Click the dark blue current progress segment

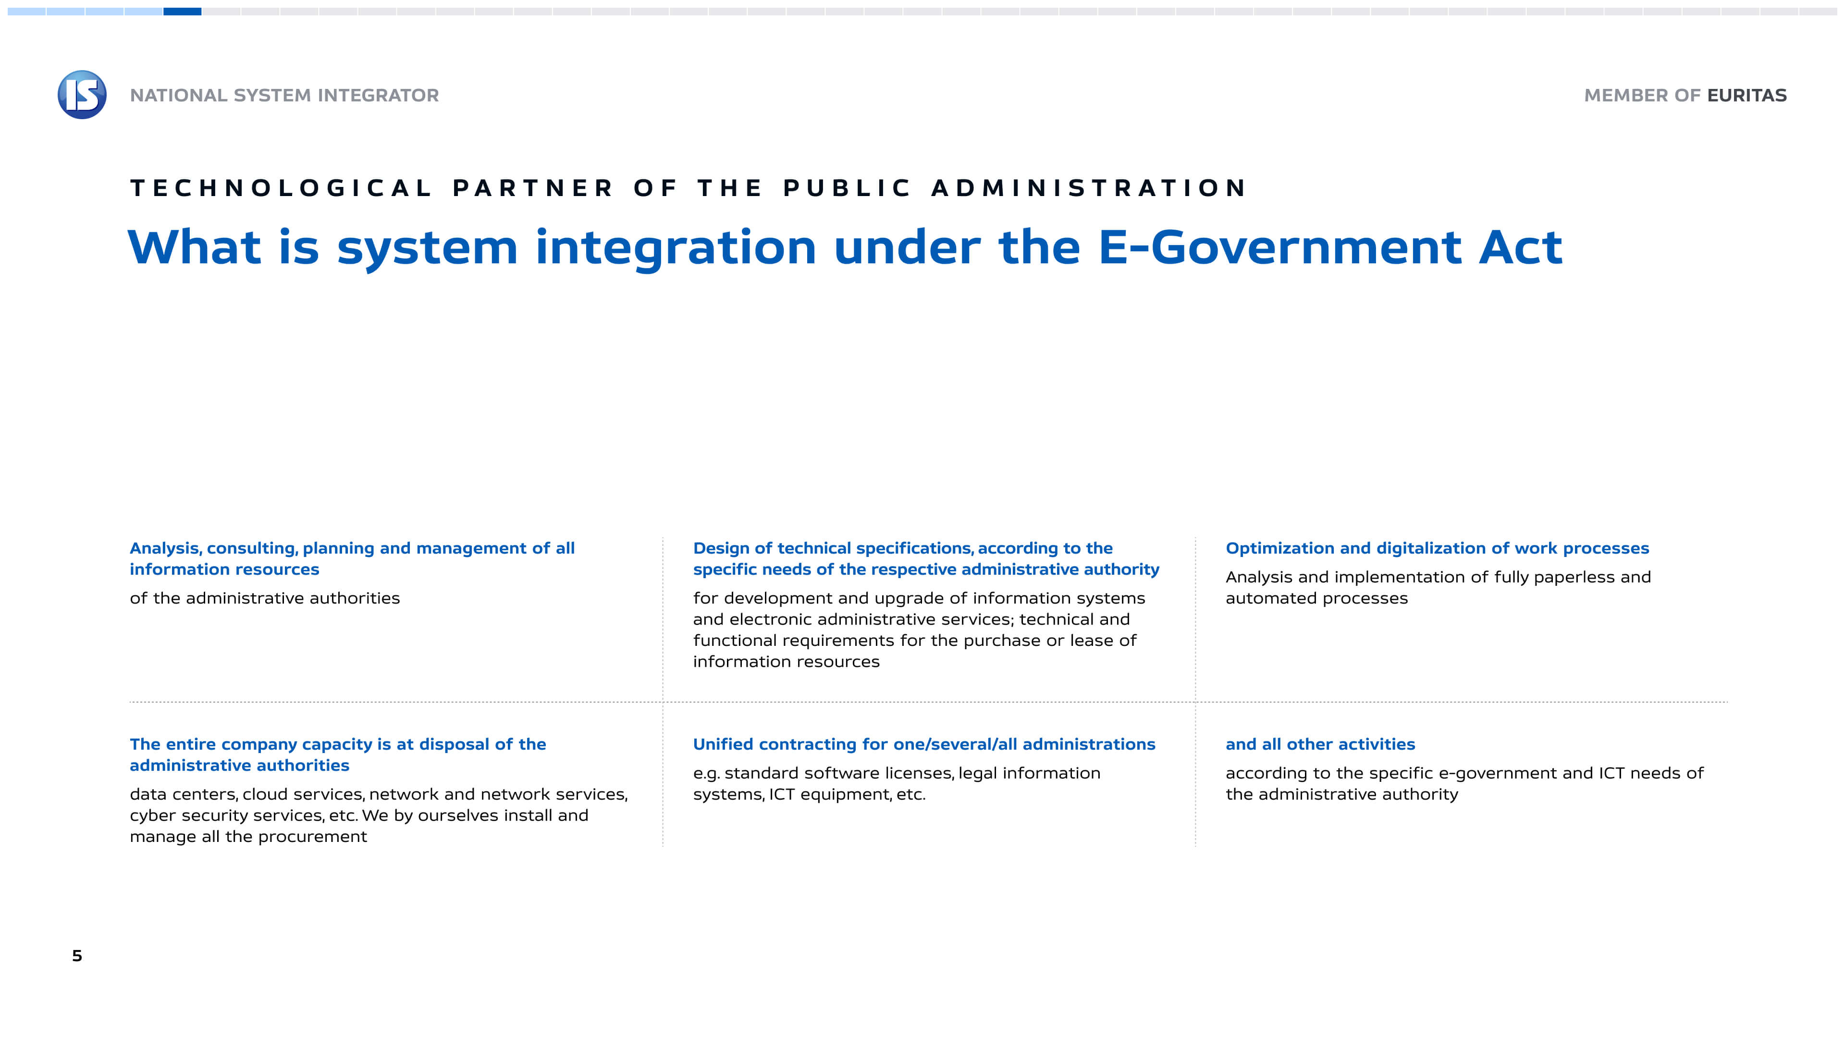(x=182, y=12)
